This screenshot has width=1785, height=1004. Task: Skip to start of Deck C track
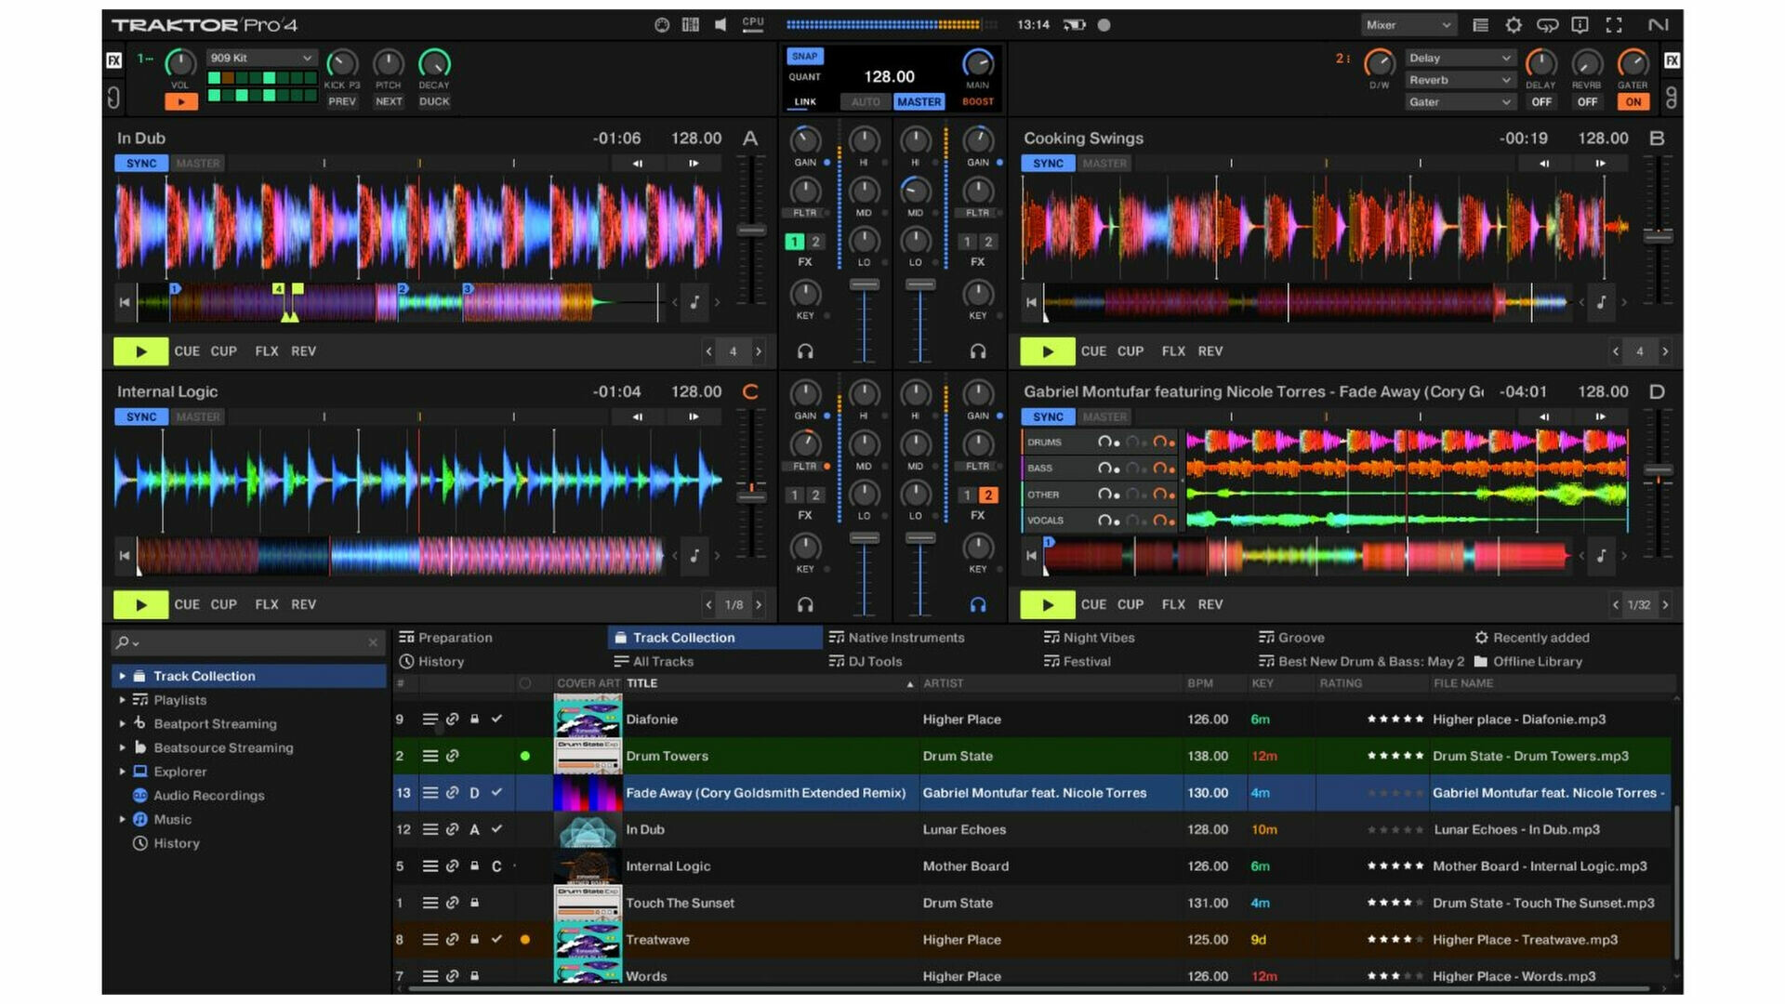pos(125,556)
